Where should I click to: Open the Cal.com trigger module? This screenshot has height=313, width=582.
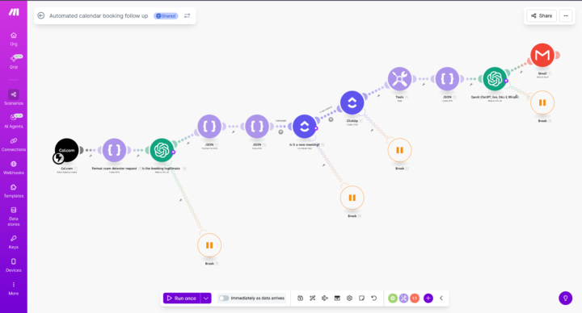[67, 150]
